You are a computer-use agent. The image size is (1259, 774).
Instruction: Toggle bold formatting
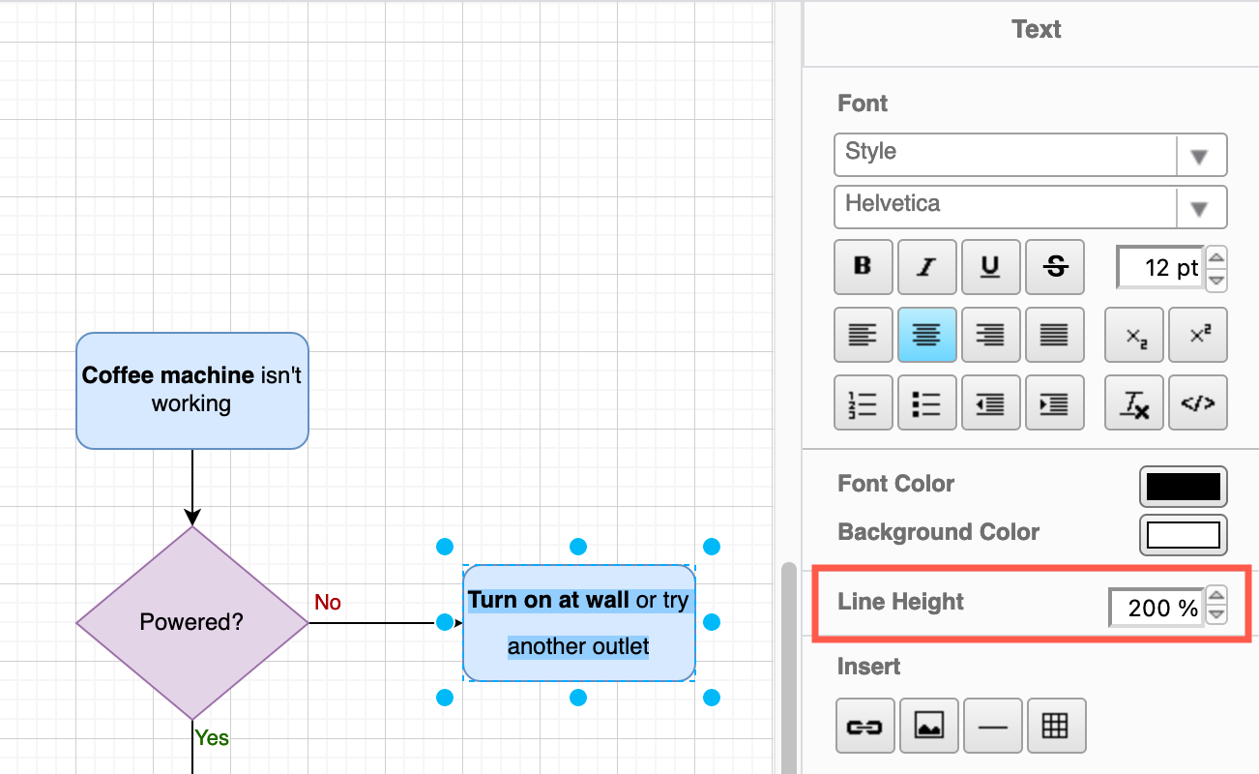click(864, 267)
